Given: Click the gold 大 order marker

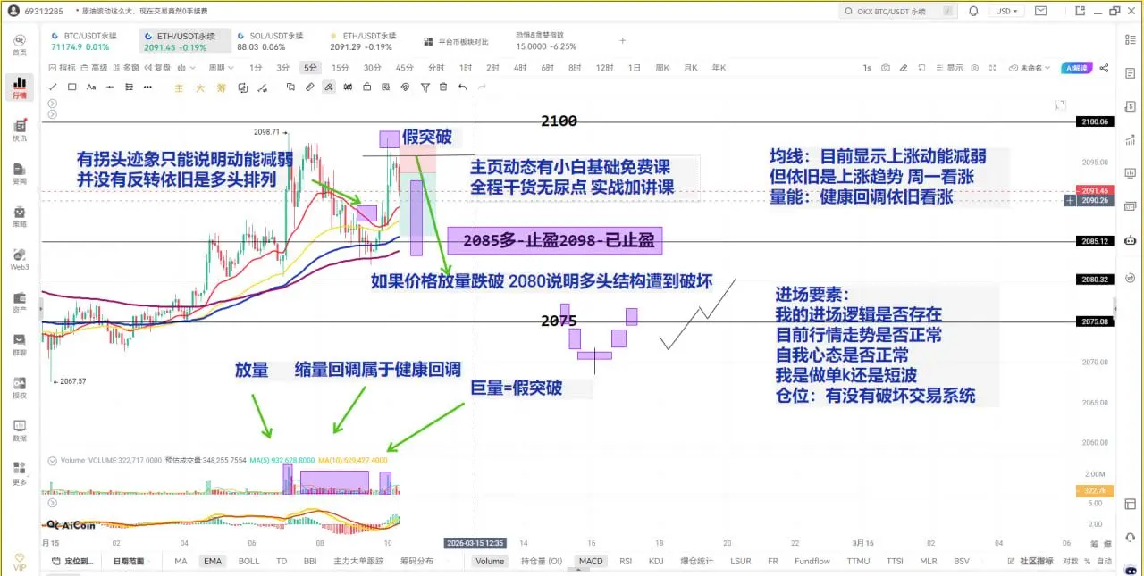Looking at the screenshot, I should coord(199,88).
